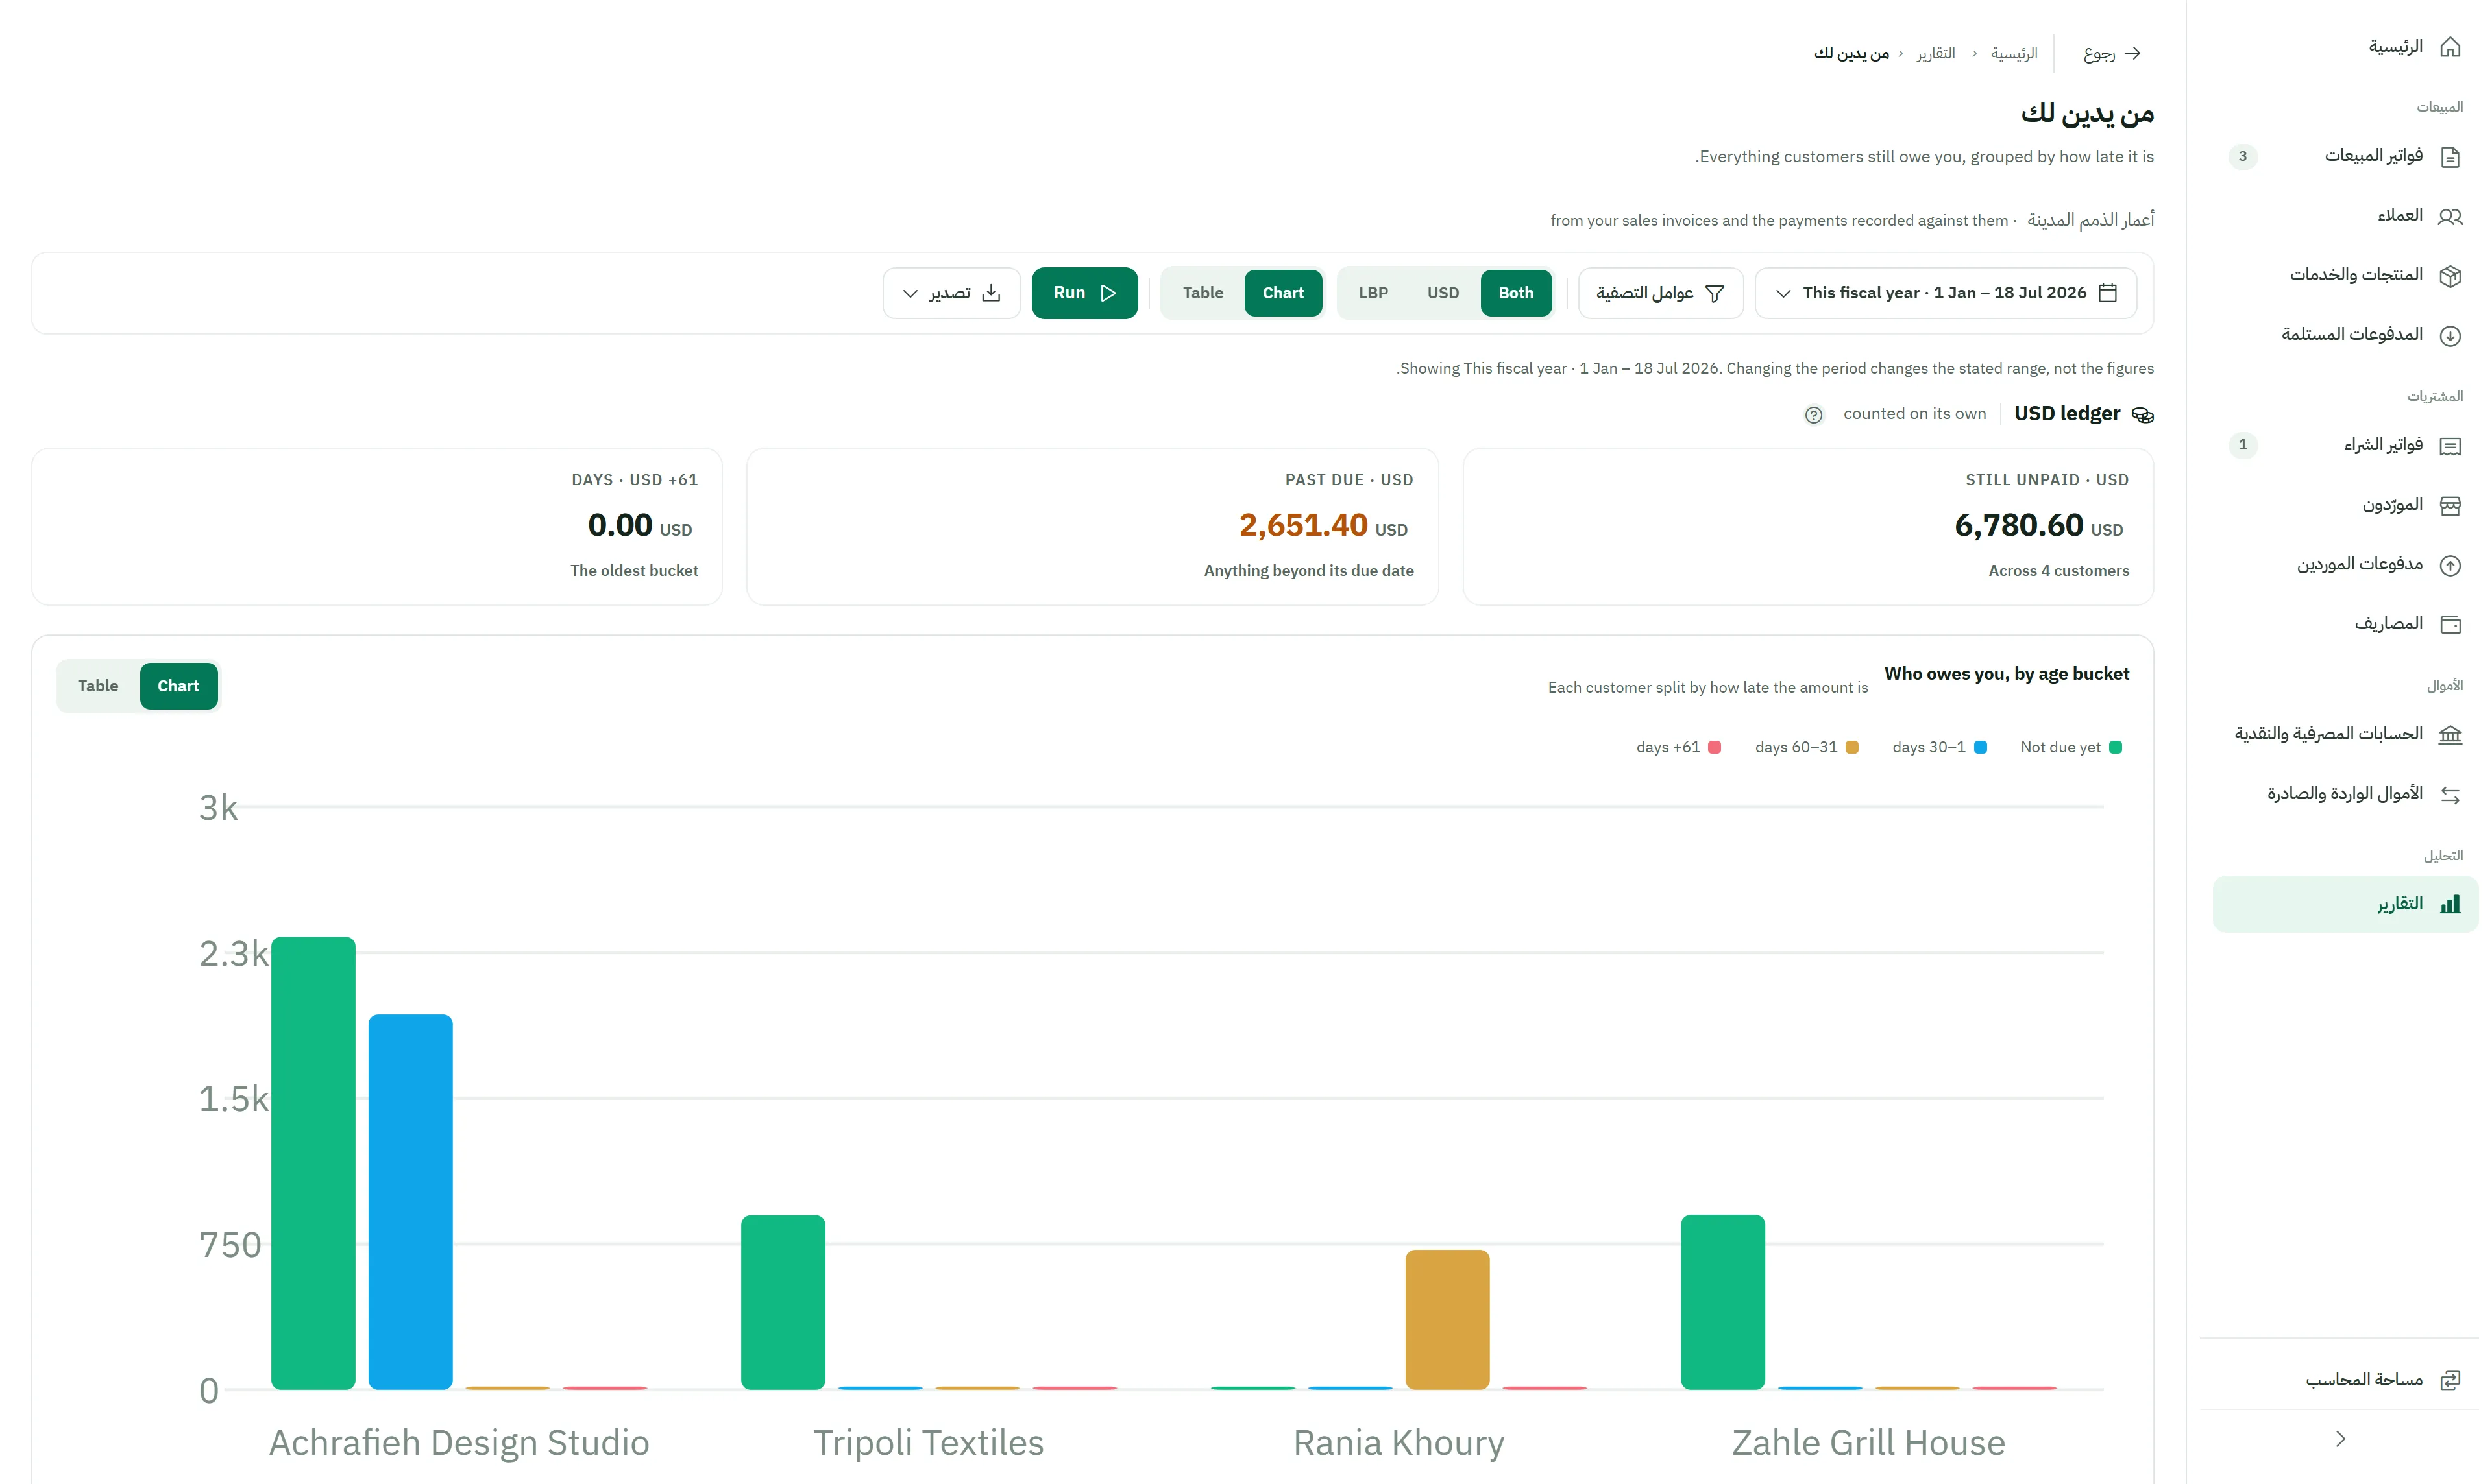Click help icon beside 'counted on its own'
Viewport: 2492px width, 1484px height.
(x=1813, y=415)
